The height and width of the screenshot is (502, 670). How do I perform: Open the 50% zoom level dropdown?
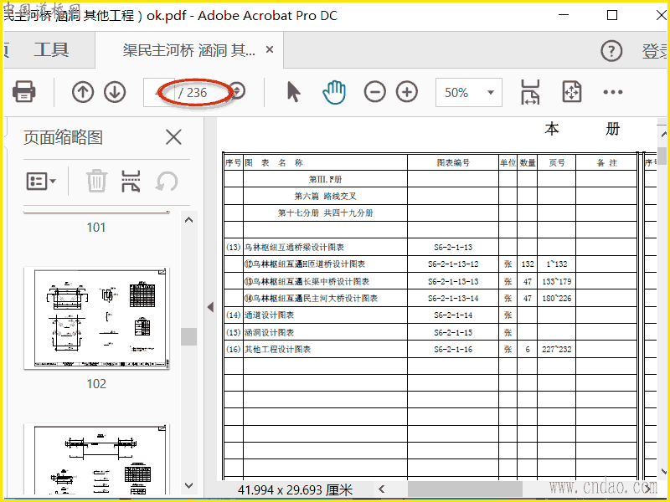coord(469,92)
